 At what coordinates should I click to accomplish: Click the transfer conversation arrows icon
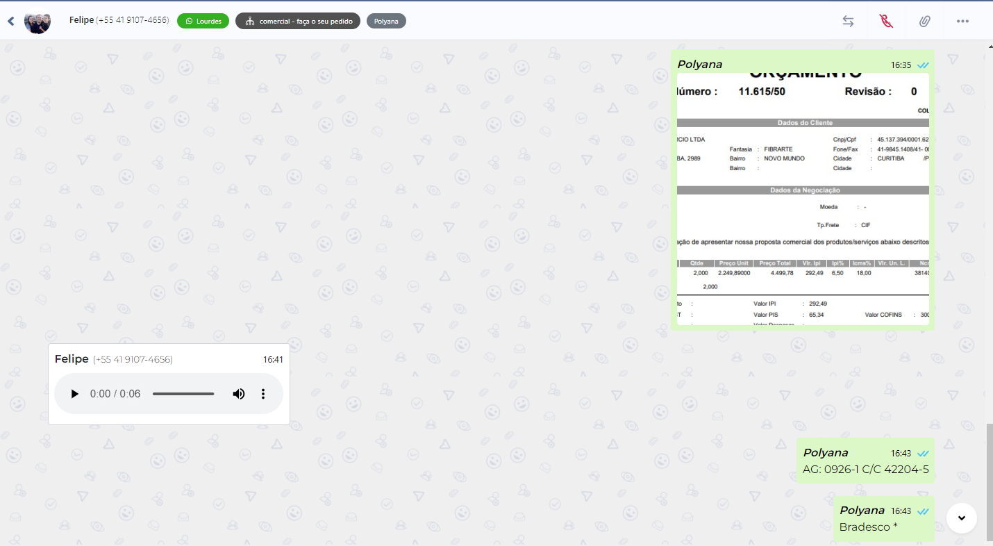point(848,21)
